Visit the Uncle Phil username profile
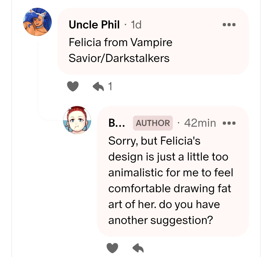Viewport: 272px width, 257px height. 94,25
